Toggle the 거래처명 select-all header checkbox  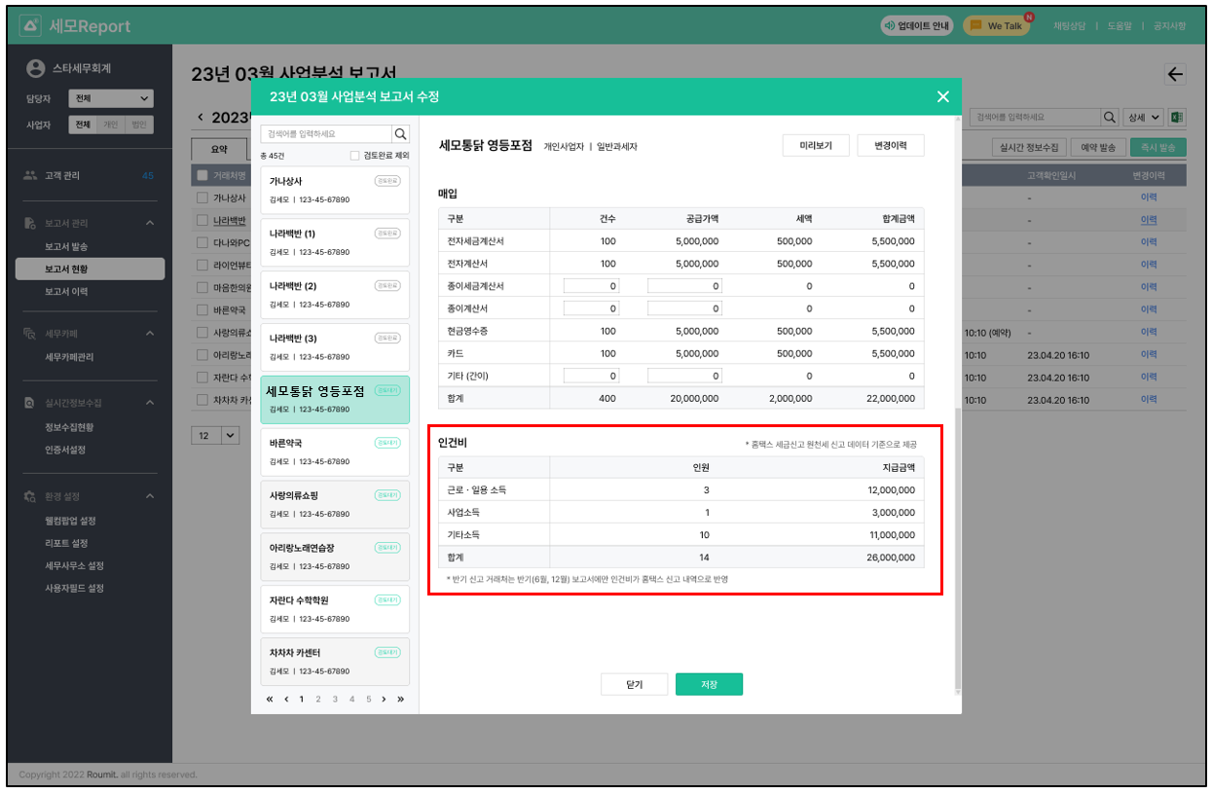click(202, 175)
